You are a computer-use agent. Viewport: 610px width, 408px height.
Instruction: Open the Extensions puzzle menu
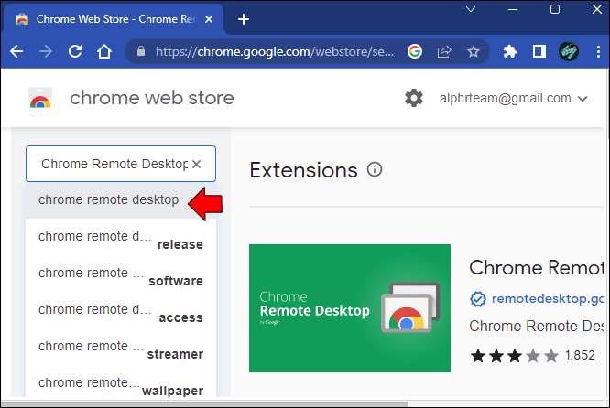tap(509, 51)
